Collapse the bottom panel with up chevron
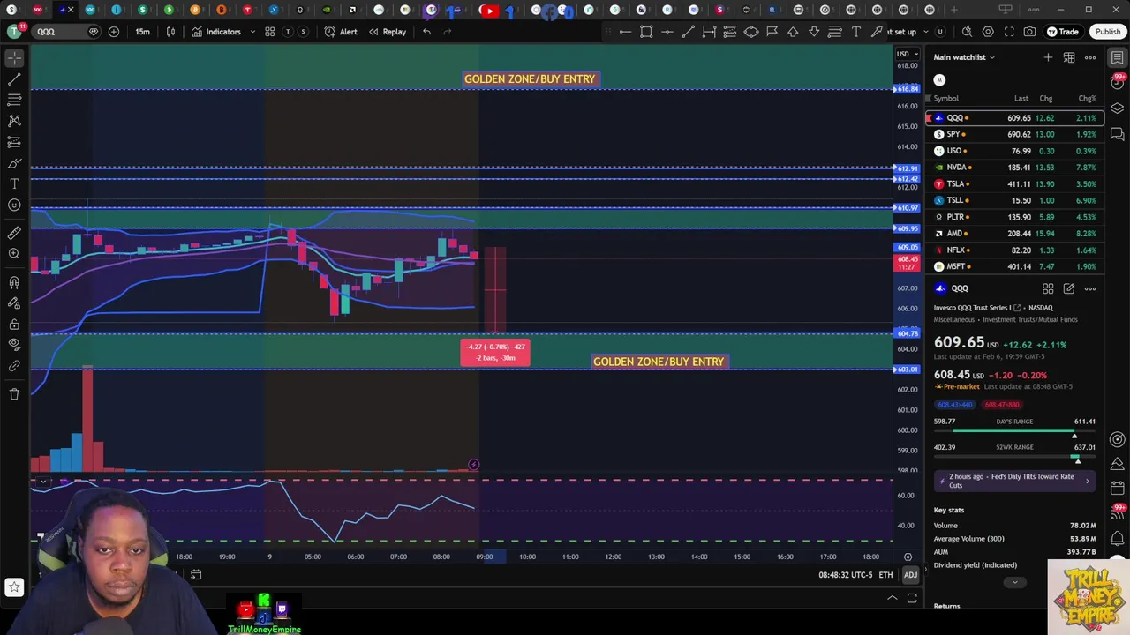 coord(892,598)
